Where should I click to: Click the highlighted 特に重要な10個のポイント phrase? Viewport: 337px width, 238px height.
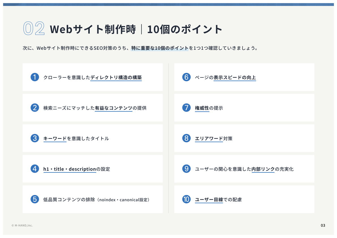(160, 48)
